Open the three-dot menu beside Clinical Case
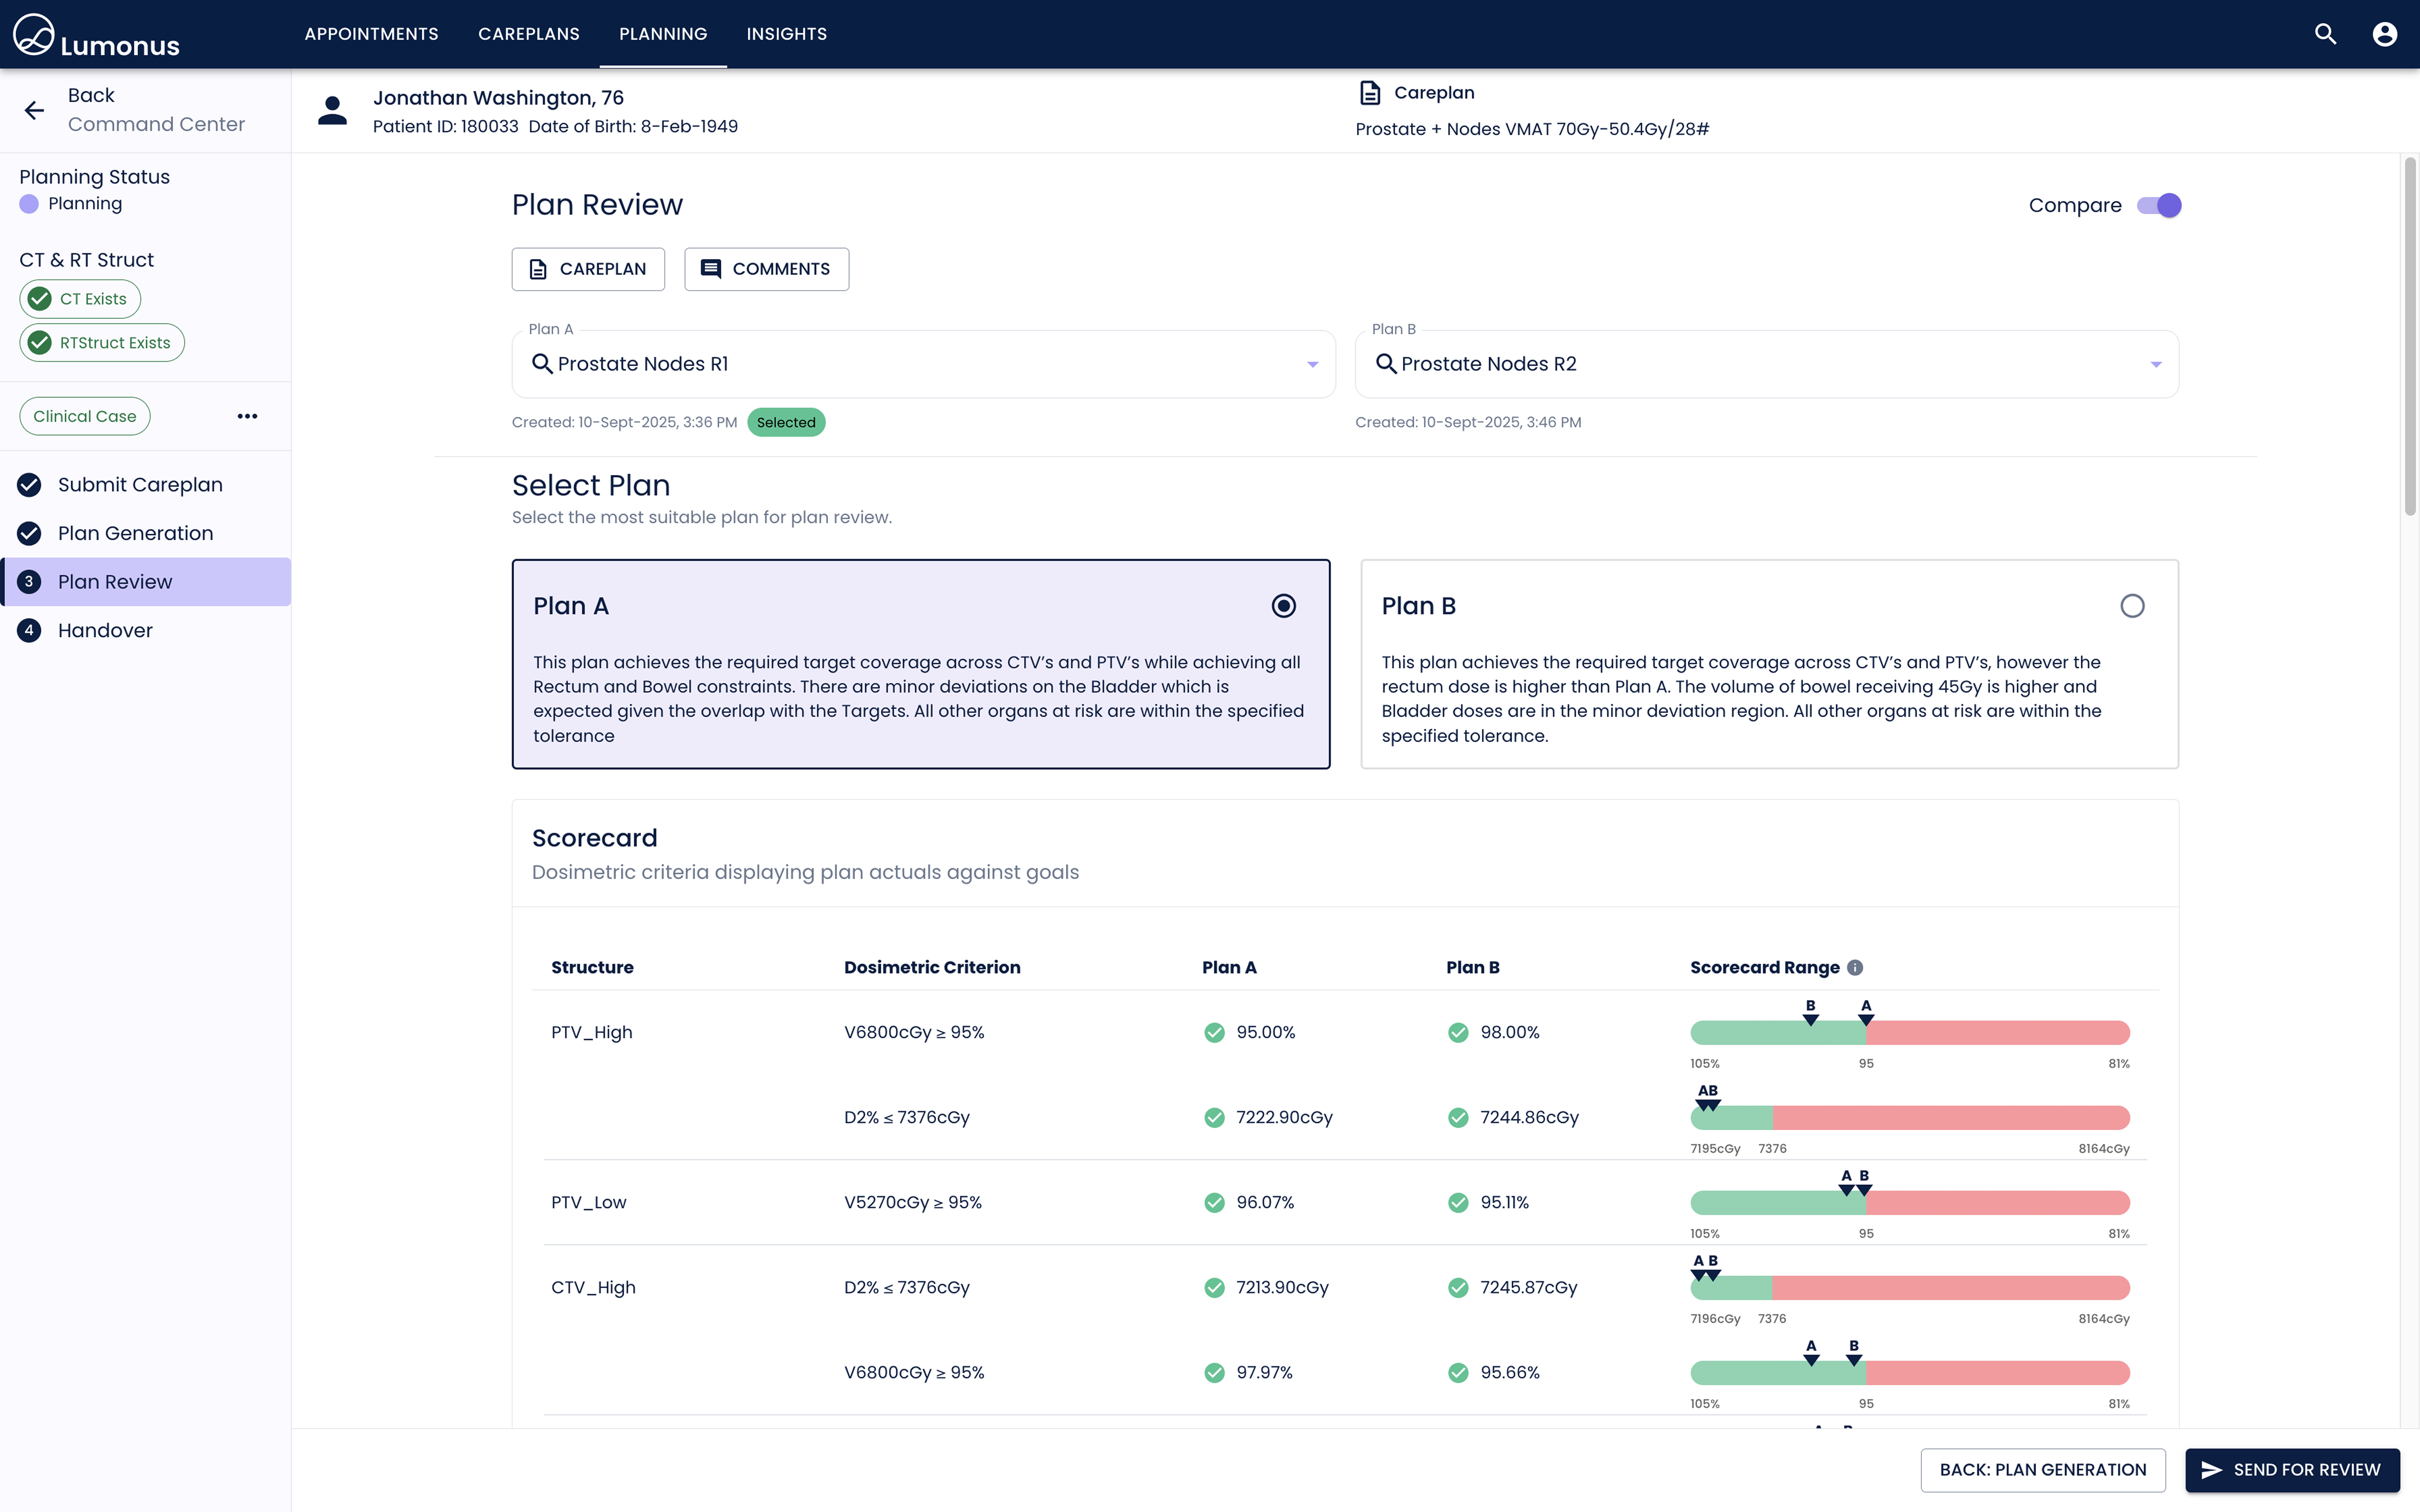 point(247,416)
